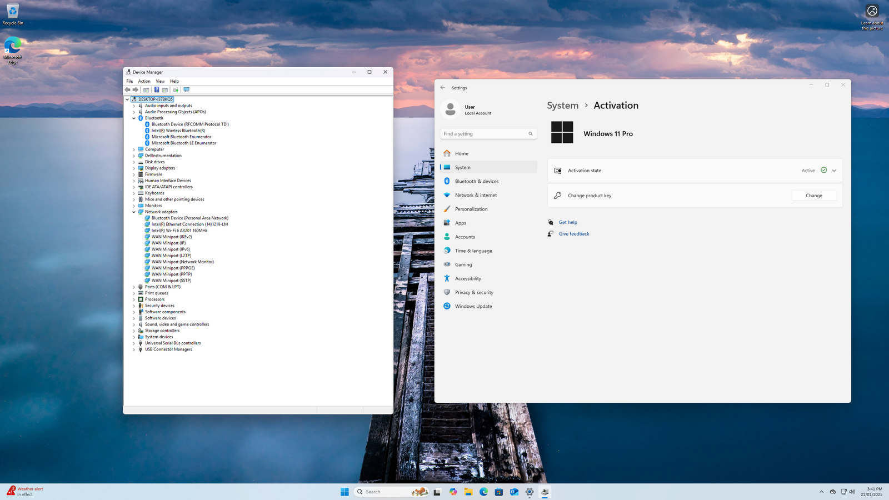Open Gaming in Settings sidebar
This screenshot has width=889, height=500.
tap(489, 264)
